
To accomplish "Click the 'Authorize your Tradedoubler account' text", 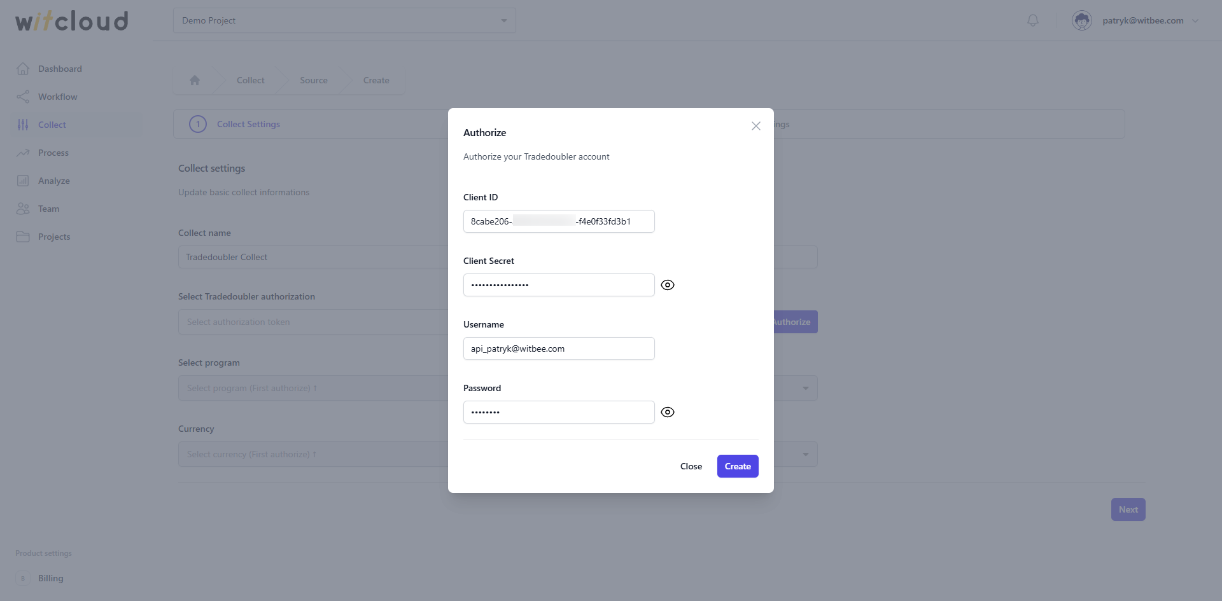I will tap(537, 156).
